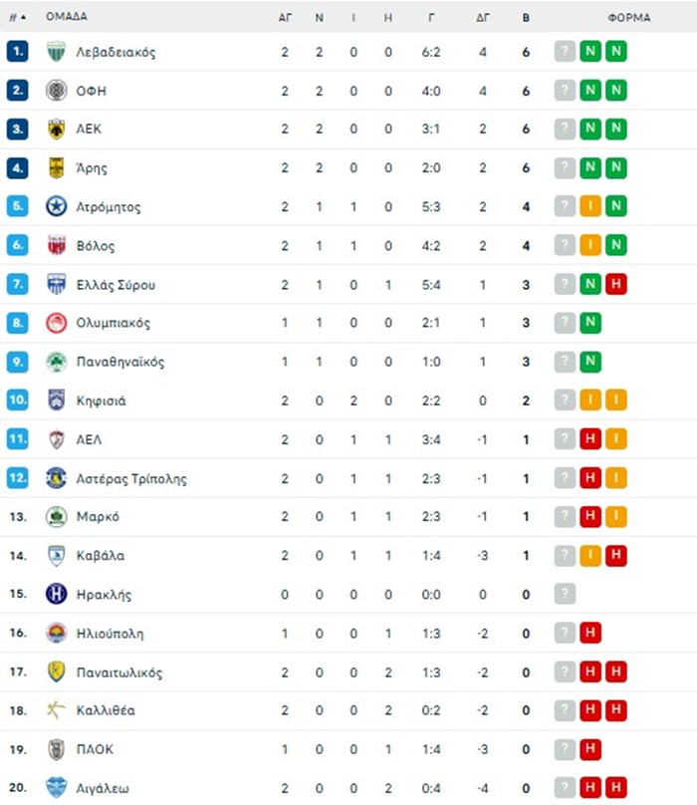This screenshot has width=697, height=805.
Task: Open the Αστέρας Τρίπολης team page
Action: 131,479
